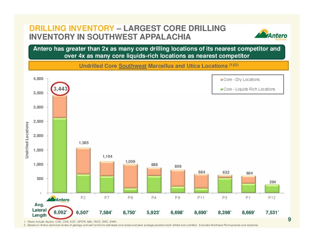Screen dimensions: 314x242
Task: Click the DRILLING INVENTORY slide title
Action: point(127,33)
